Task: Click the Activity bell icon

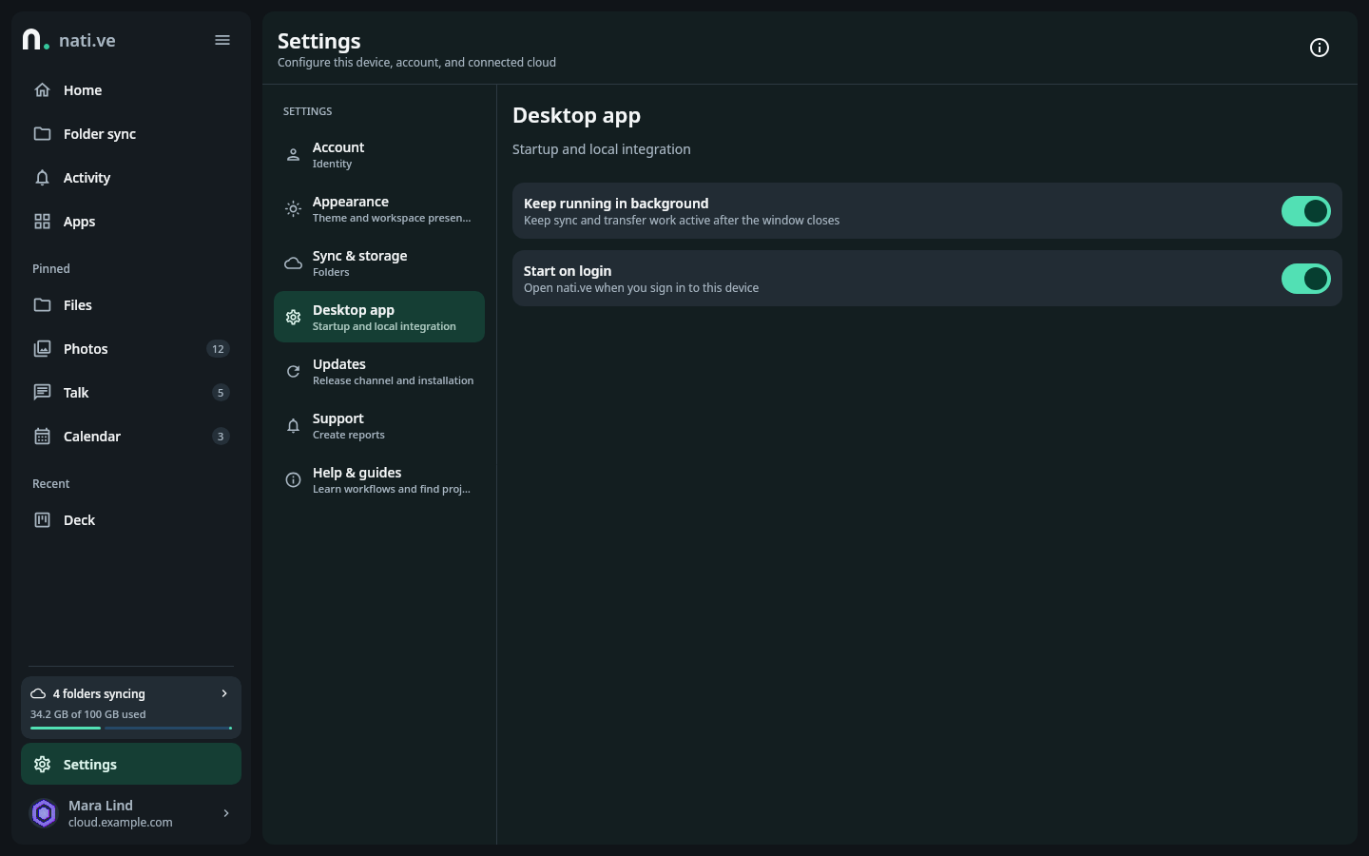Action: [42, 178]
